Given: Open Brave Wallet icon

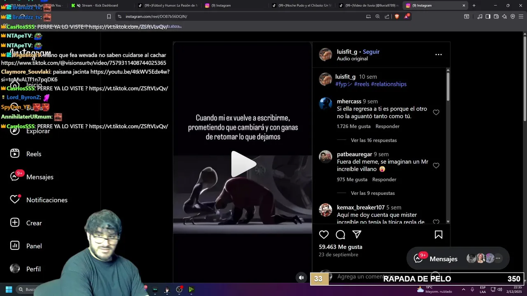Looking at the screenshot, I should (x=496, y=16).
